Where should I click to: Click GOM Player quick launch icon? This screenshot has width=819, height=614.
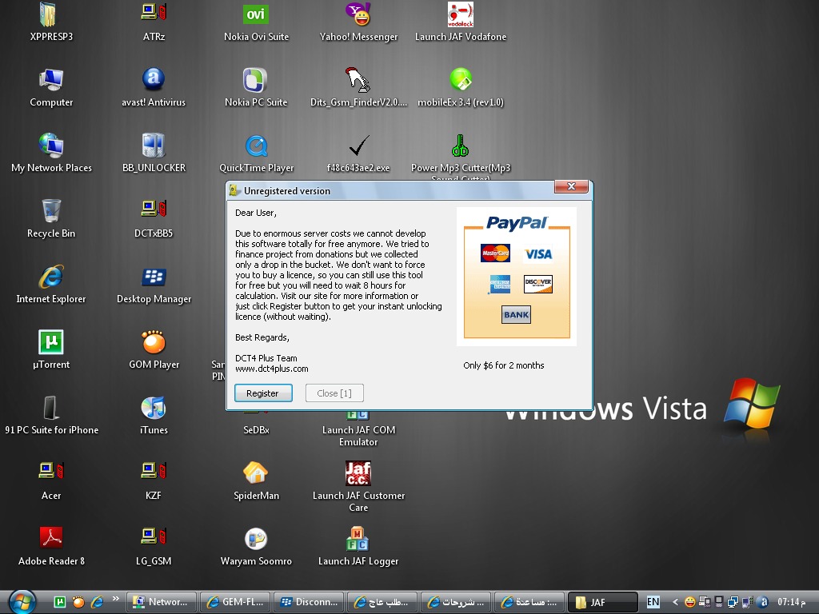(x=78, y=602)
